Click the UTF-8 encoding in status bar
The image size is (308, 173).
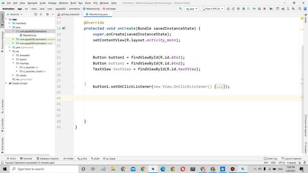[282, 162]
